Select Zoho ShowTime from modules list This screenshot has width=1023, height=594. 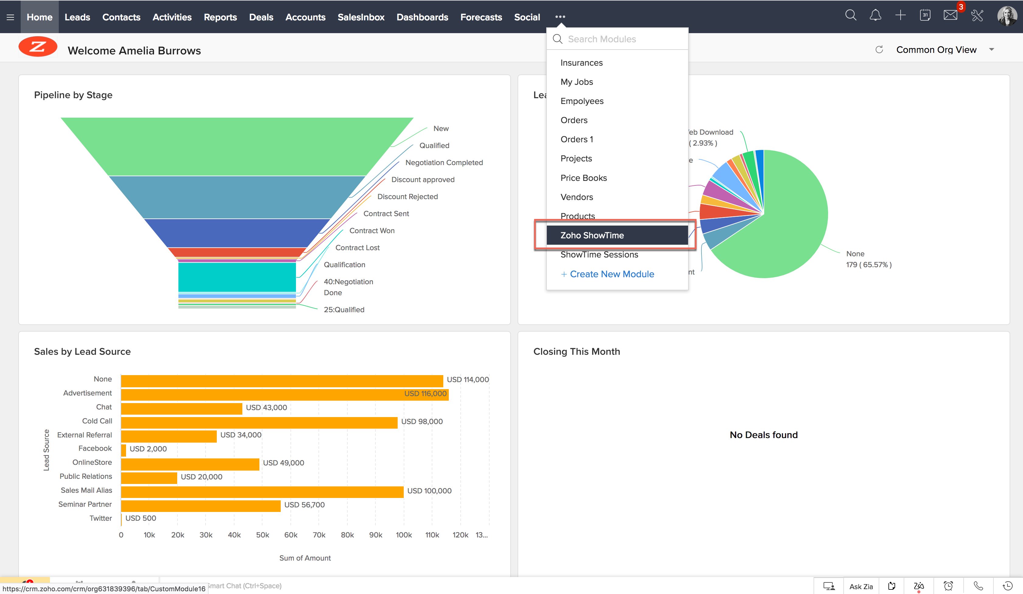click(x=592, y=235)
